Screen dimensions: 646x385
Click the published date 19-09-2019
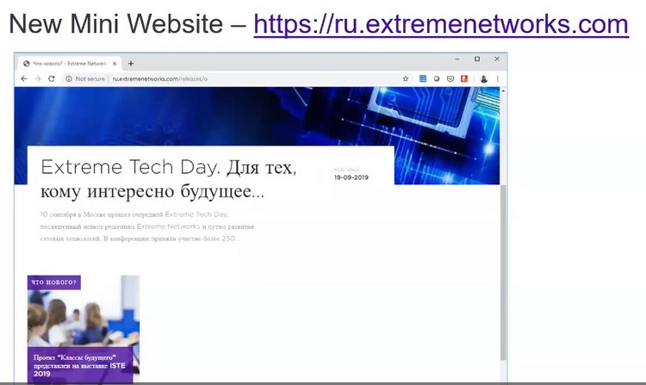[x=351, y=177]
